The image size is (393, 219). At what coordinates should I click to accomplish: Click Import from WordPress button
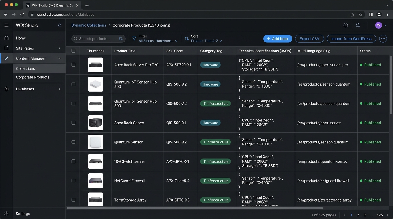click(351, 39)
